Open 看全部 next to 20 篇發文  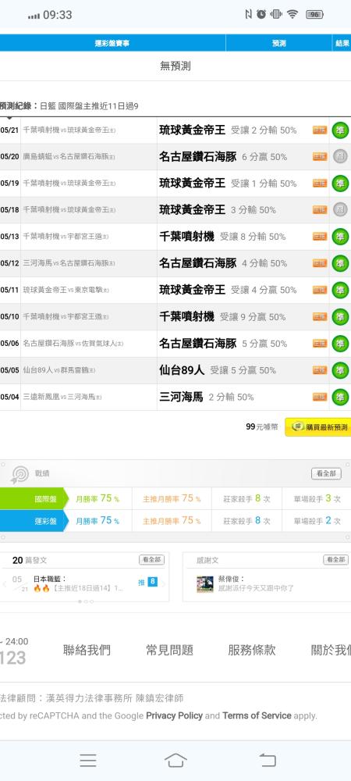(x=151, y=560)
